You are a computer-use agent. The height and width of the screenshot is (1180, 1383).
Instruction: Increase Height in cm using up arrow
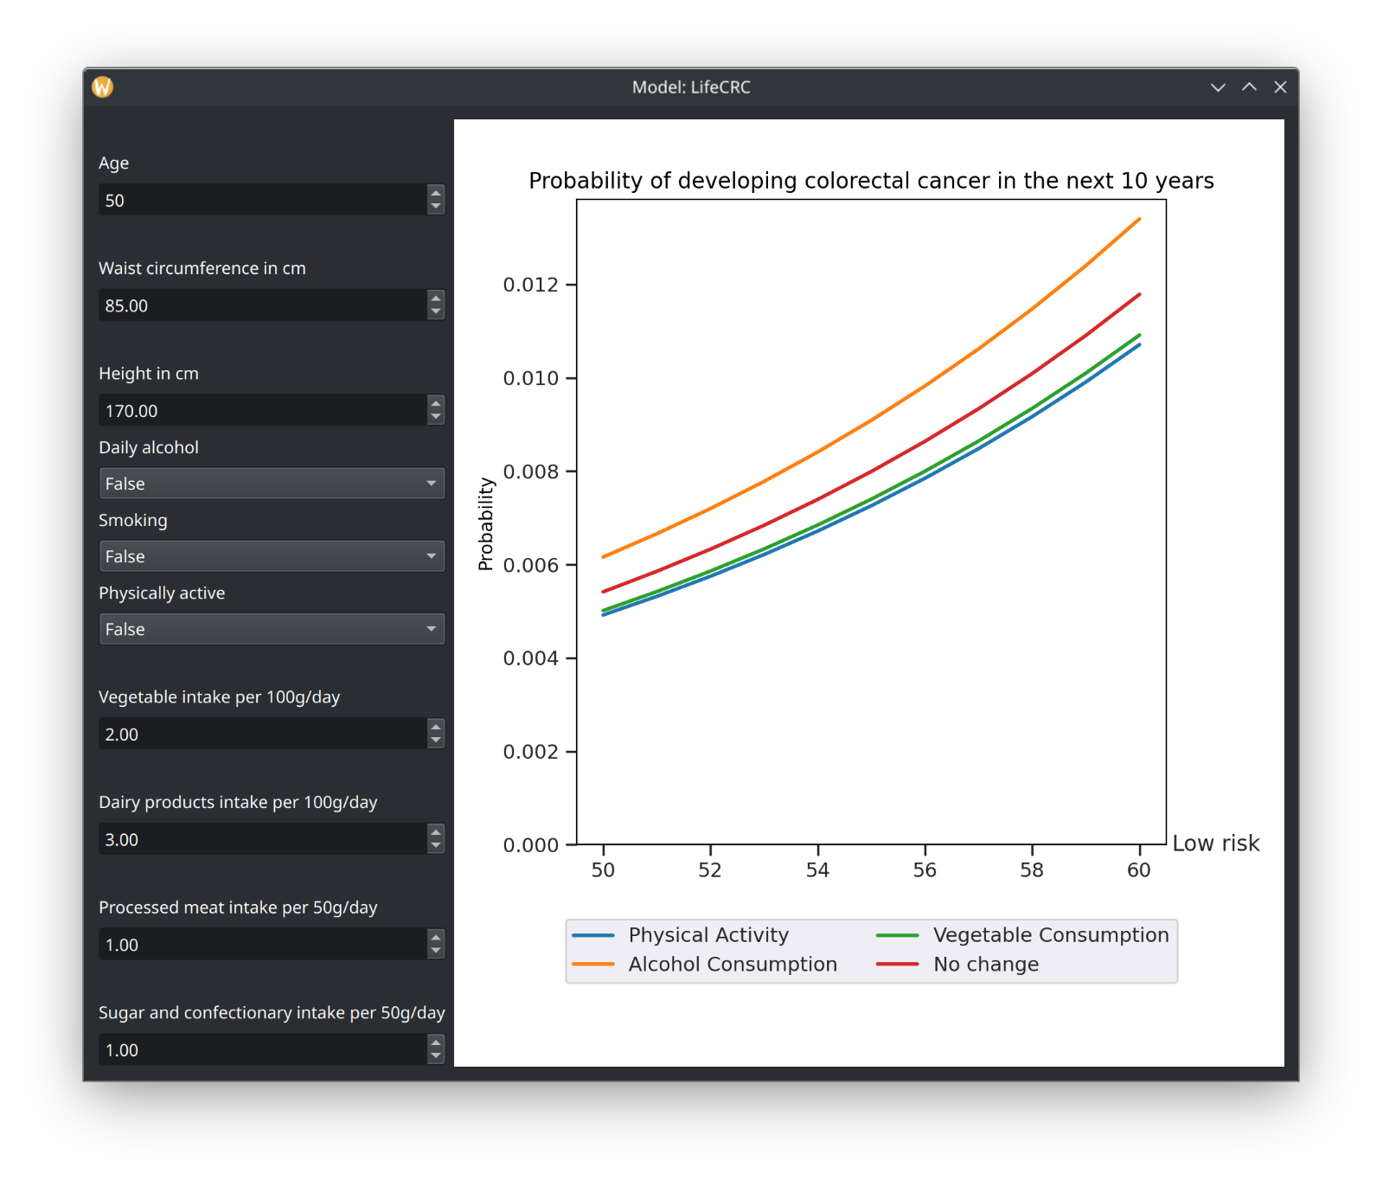[x=436, y=403]
